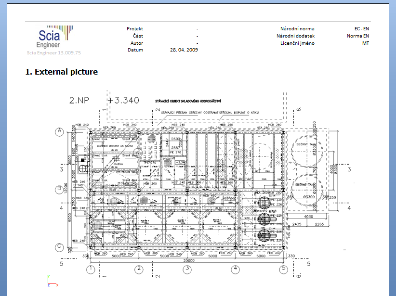396x296 pixels.
Task: Select grid axis marker B circle
Action: click(x=60, y=189)
